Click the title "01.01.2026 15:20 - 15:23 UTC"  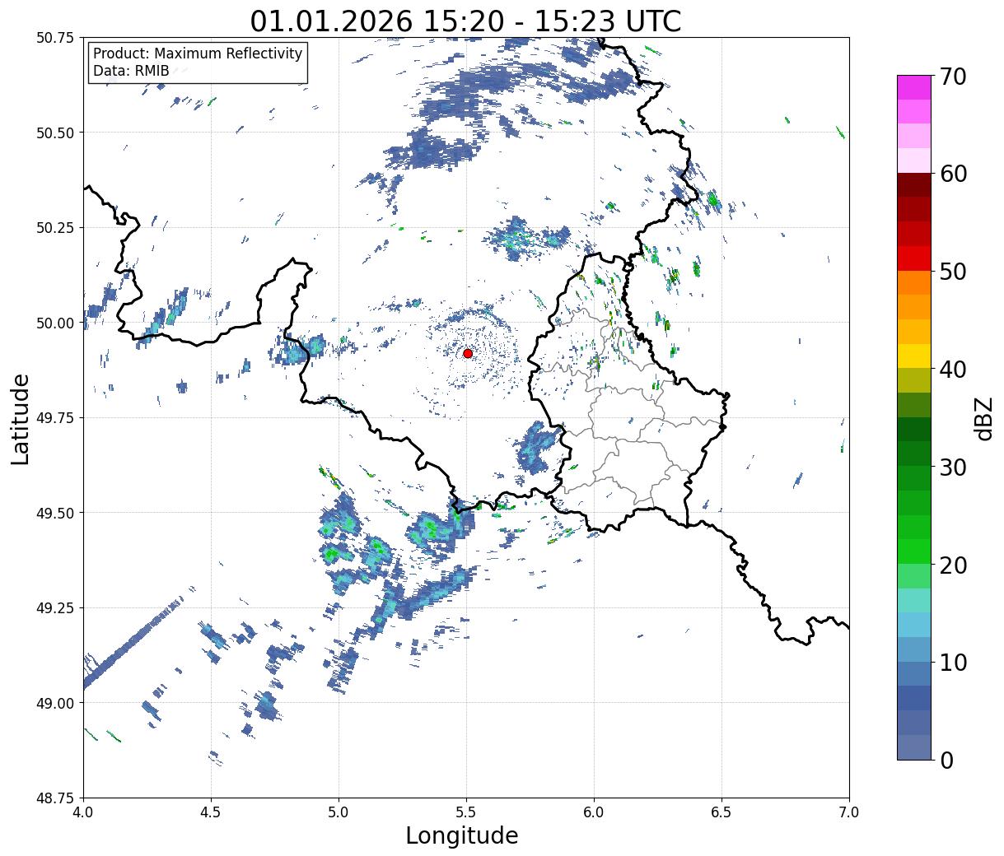pos(466,21)
